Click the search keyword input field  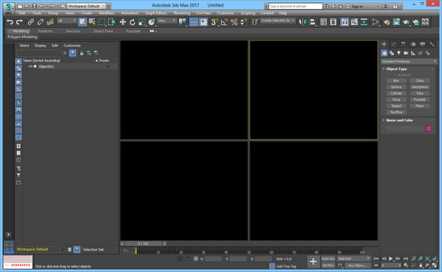pyautogui.click(x=295, y=6)
